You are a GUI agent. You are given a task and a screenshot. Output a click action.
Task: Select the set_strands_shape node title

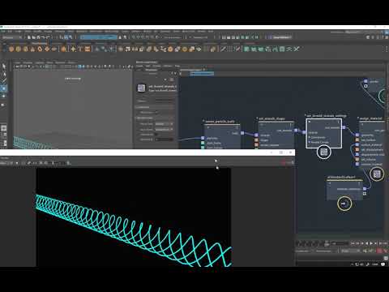(271, 118)
